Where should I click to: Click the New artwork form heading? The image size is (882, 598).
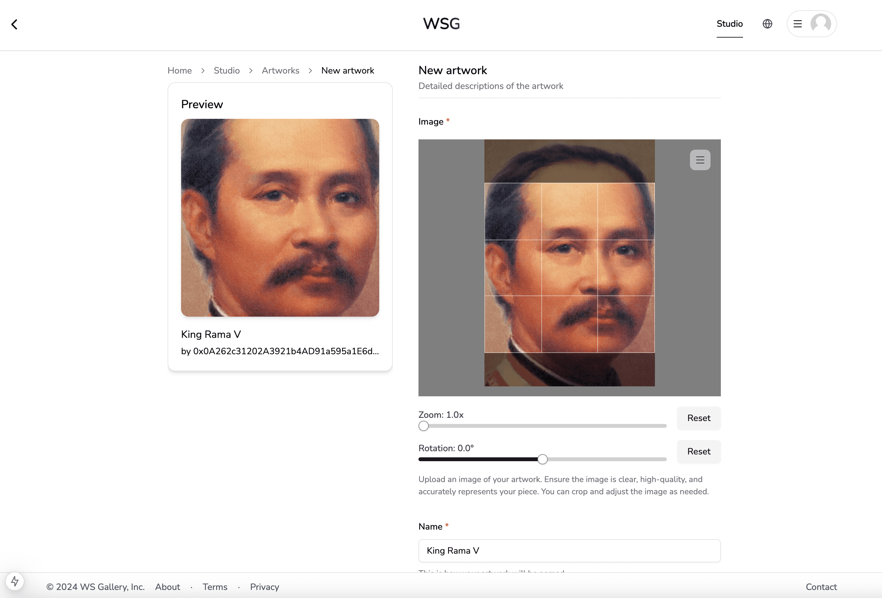coord(452,70)
